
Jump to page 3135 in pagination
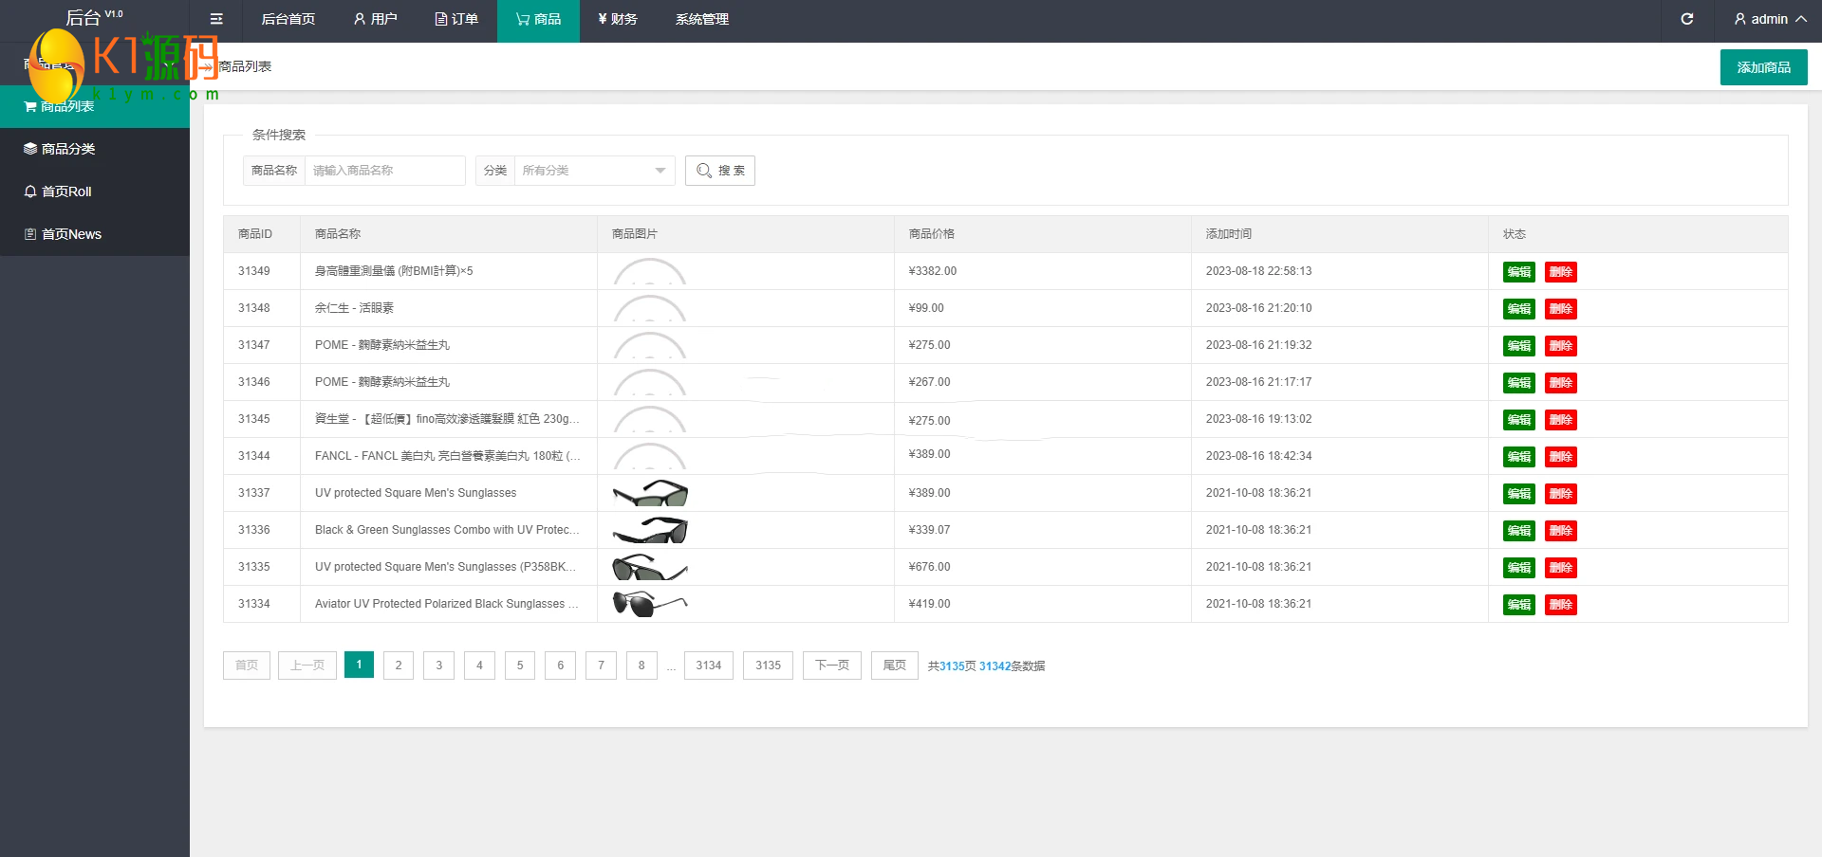pos(768,666)
